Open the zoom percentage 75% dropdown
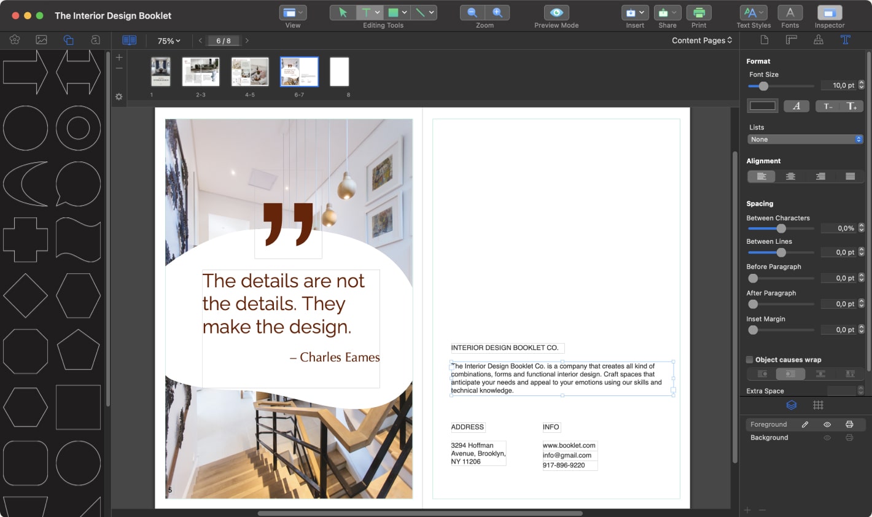The width and height of the screenshot is (872, 517). pyautogui.click(x=168, y=41)
